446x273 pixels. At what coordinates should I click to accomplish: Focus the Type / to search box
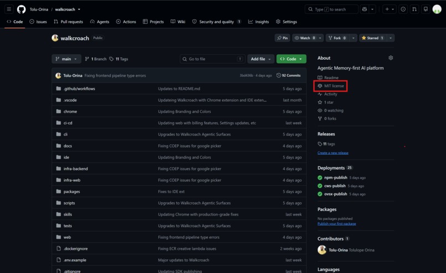coord(331,9)
